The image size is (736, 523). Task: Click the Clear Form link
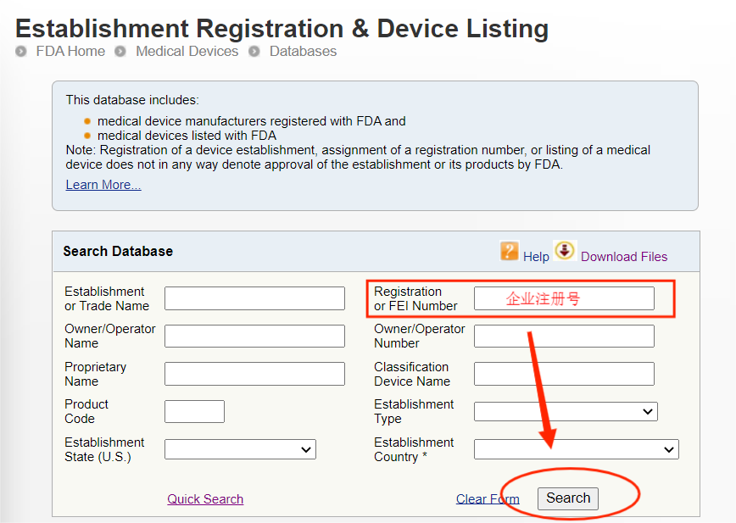click(x=488, y=498)
